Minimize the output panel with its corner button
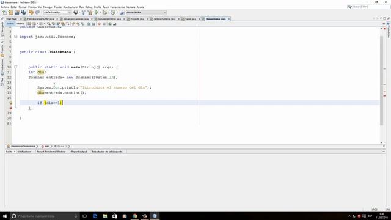Image resolution: width=391 pixels, height=220 pixels. [x=384, y=152]
